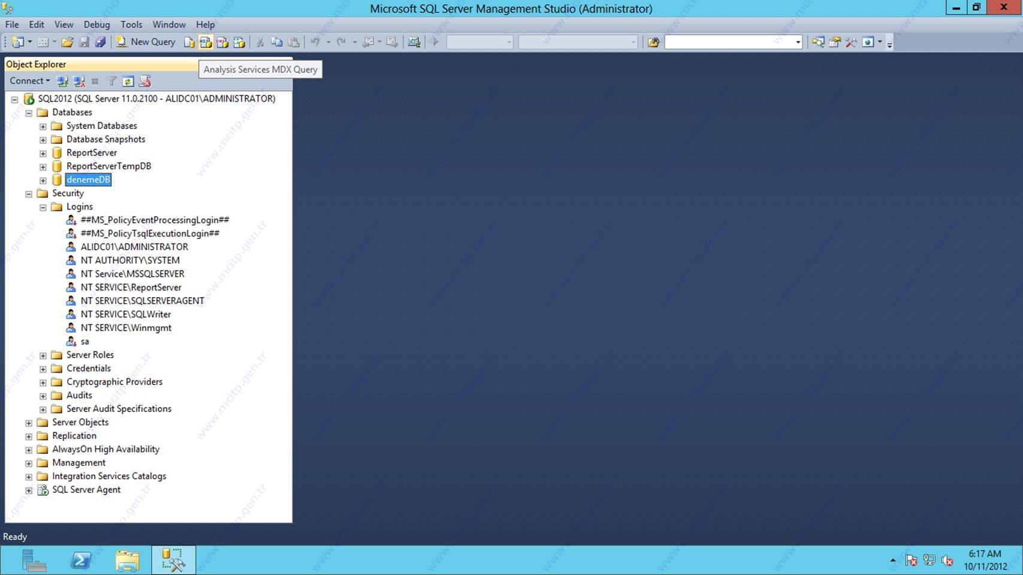Screen dimensions: 1023x575
Task: Click the Start Debugging play icon
Action: pyautogui.click(x=435, y=42)
